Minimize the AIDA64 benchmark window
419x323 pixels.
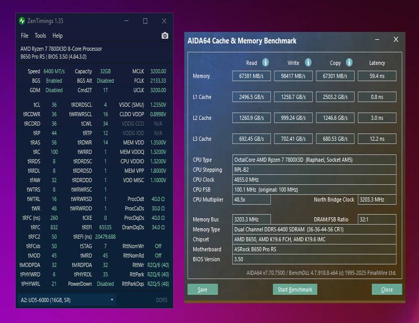coord(377,40)
